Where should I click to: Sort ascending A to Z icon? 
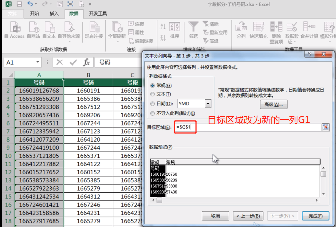coord(163,26)
